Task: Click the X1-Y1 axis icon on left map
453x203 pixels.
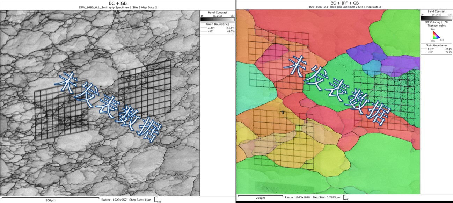Action: [157, 200]
